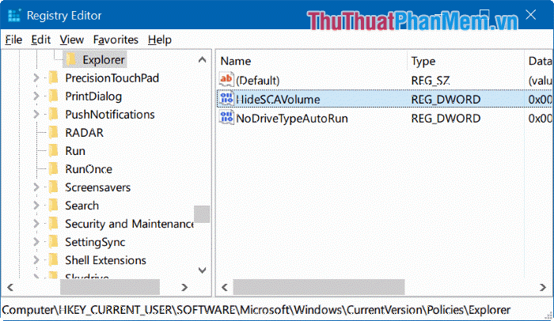
Task: Click the tree pane scroll down arrow
Action: (x=202, y=270)
